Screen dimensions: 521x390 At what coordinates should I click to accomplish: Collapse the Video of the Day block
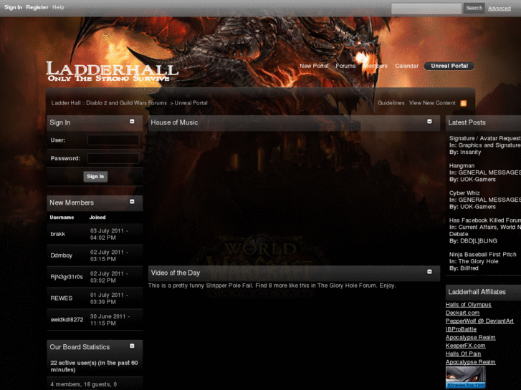(x=429, y=272)
